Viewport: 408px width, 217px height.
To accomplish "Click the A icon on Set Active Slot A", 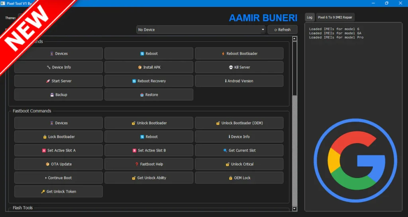I will (x=44, y=151).
